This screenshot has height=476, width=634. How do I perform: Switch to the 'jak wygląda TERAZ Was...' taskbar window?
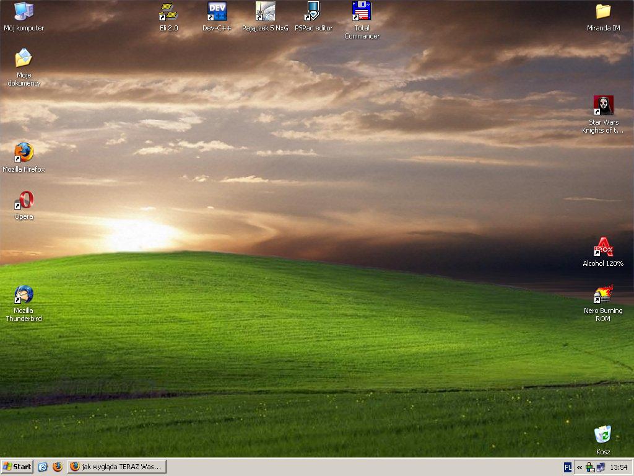[x=117, y=467]
